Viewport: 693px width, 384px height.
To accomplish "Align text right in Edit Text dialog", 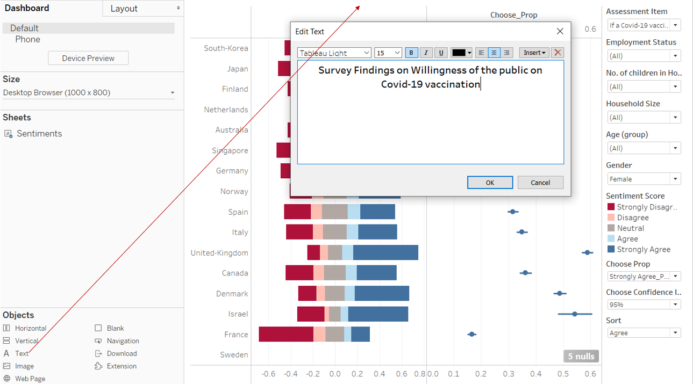I will click(x=506, y=53).
